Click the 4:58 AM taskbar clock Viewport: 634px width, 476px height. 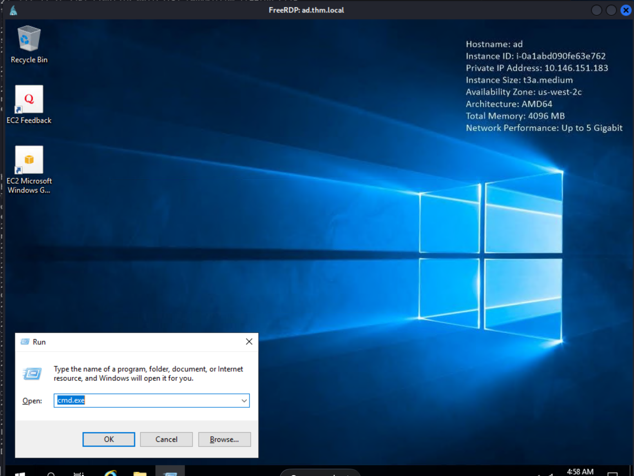pyautogui.click(x=580, y=472)
